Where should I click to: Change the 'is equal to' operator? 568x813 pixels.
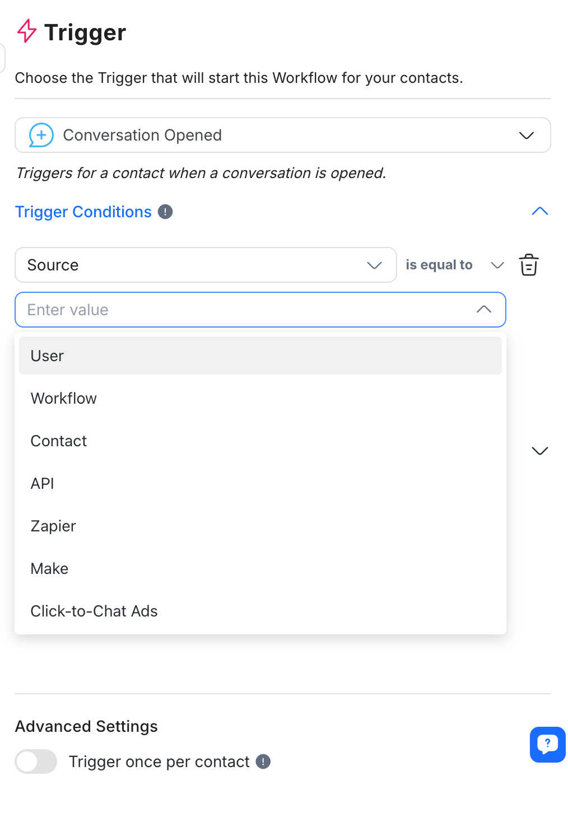(454, 265)
